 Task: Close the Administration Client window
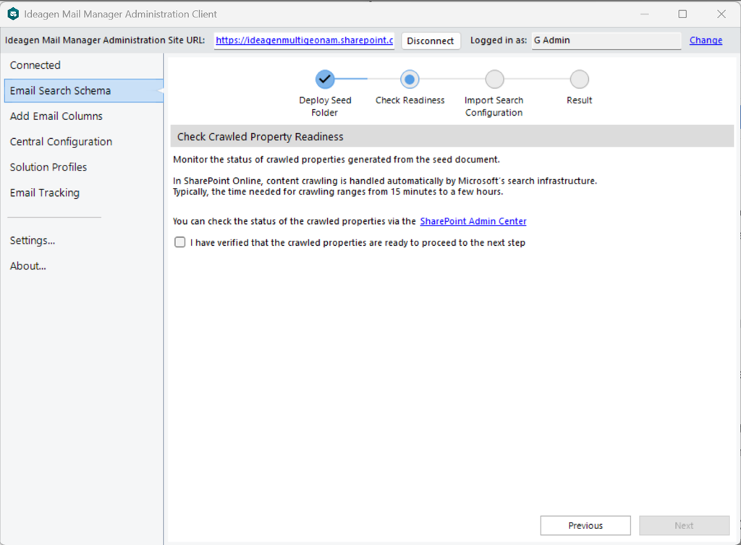pyautogui.click(x=721, y=14)
